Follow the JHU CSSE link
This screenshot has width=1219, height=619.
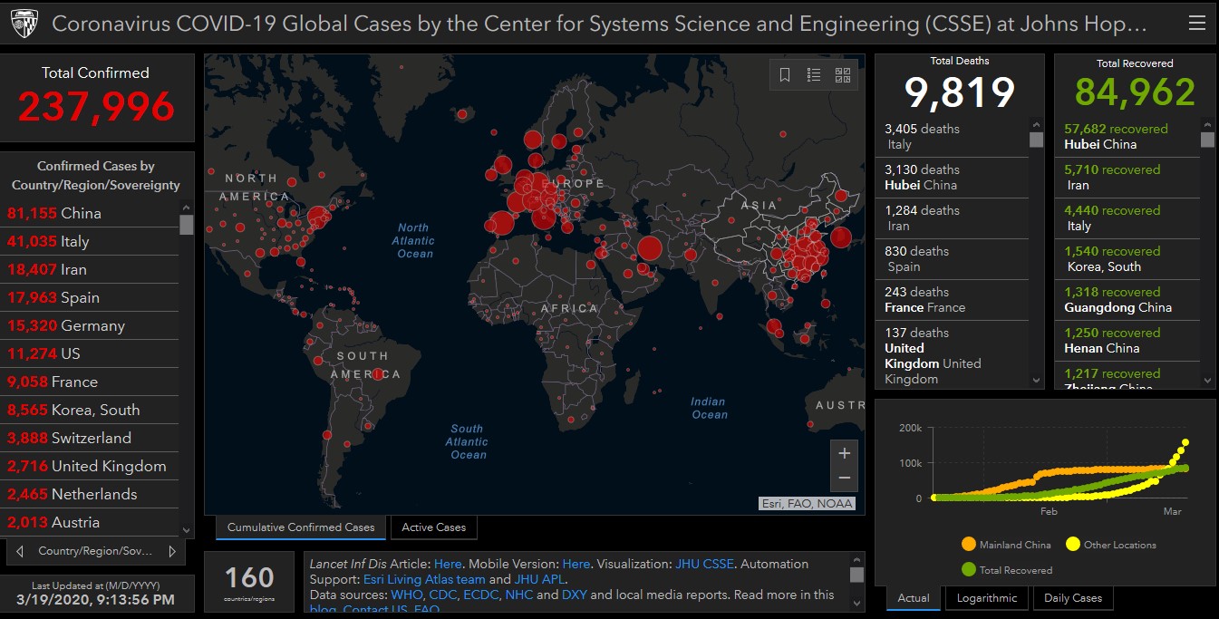[x=704, y=564]
